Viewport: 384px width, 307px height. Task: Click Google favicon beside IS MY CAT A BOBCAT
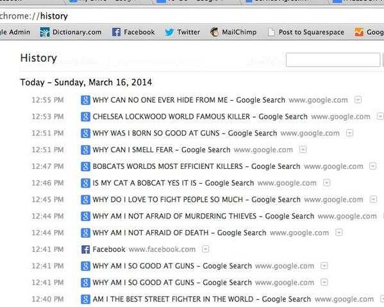(x=85, y=183)
